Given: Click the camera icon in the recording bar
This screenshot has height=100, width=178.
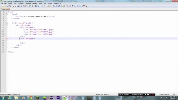Looking at the screenshot, I should [148, 94].
